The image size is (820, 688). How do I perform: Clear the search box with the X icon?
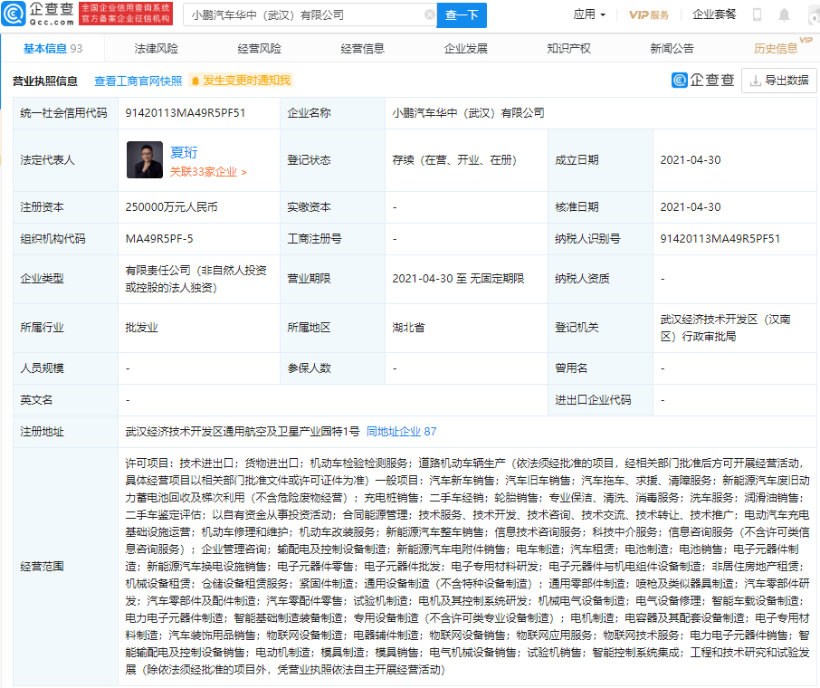click(431, 15)
